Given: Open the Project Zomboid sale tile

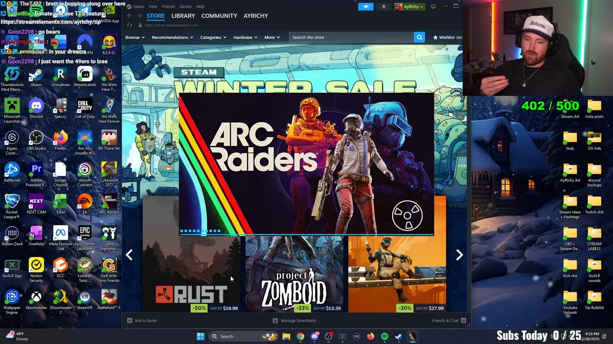Looking at the screenshot, I should (294, 274).
